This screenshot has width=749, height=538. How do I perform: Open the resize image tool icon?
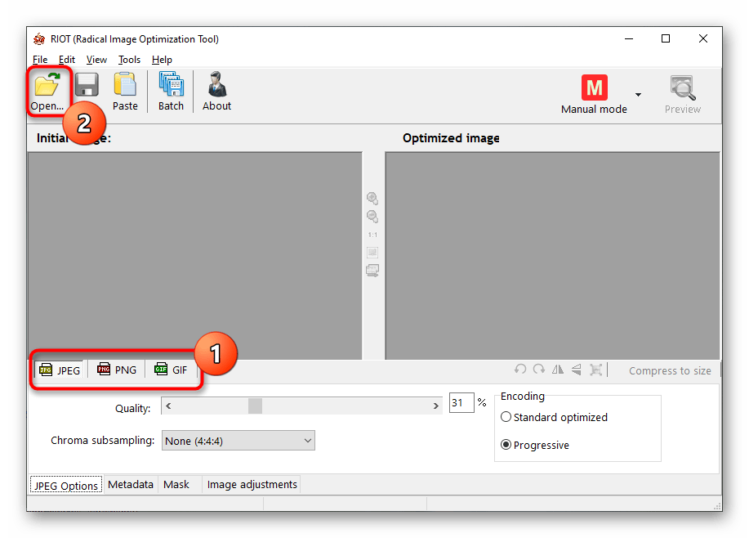pyautogui.click(x=595, y=370)
